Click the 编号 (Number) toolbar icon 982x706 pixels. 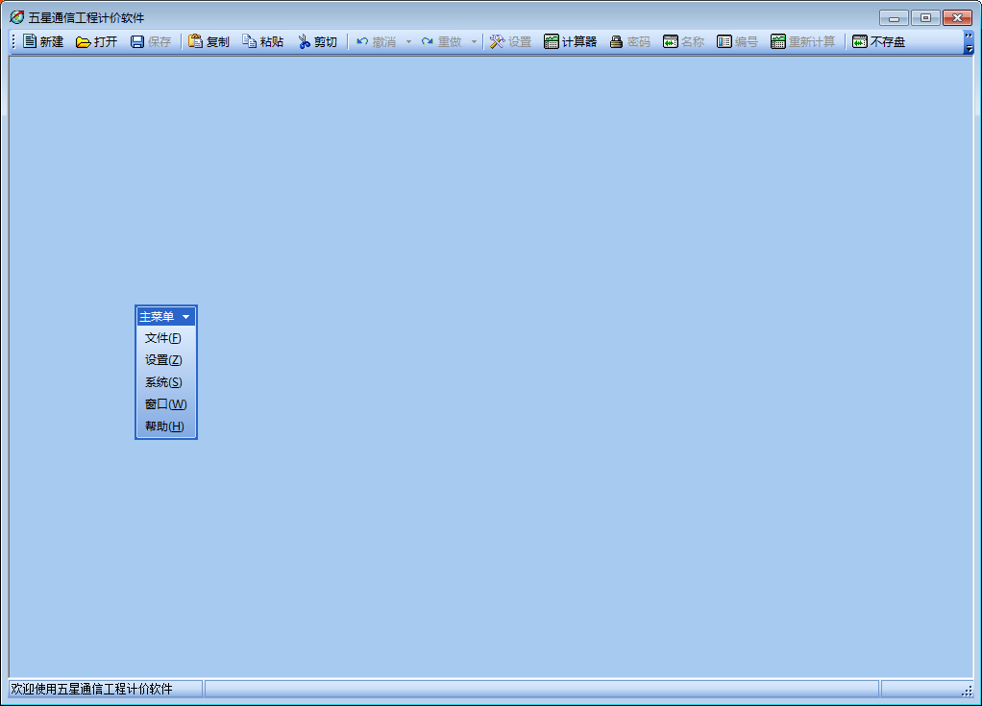724,41
